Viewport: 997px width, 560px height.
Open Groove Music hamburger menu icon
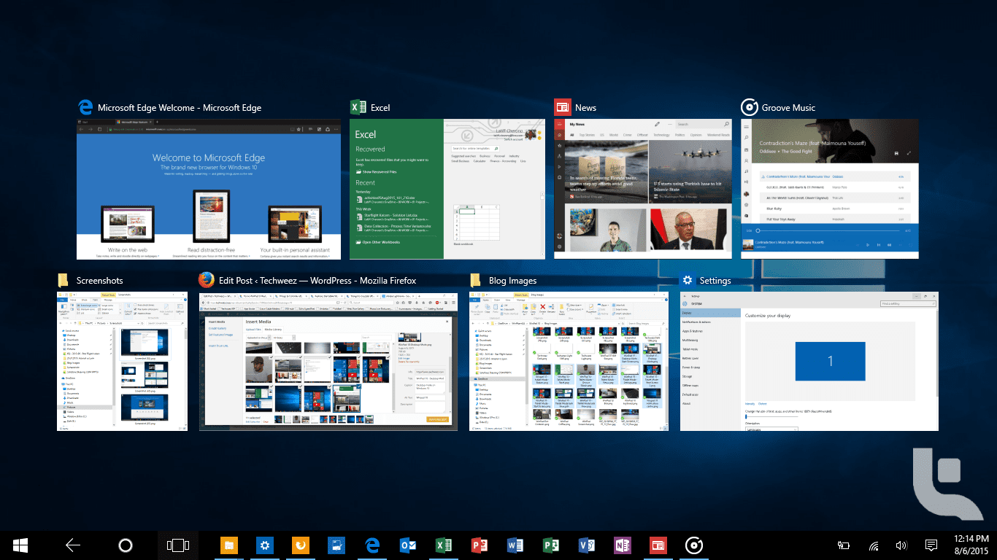click(746, 127)
